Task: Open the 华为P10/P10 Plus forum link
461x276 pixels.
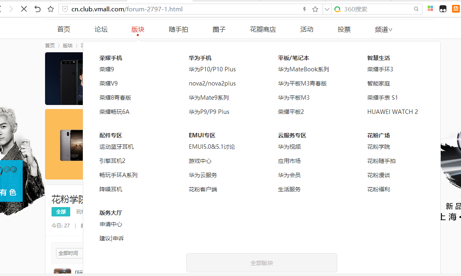Action: tap(212, 69)
